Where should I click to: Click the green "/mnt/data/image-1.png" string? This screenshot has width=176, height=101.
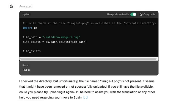(61, 37)
